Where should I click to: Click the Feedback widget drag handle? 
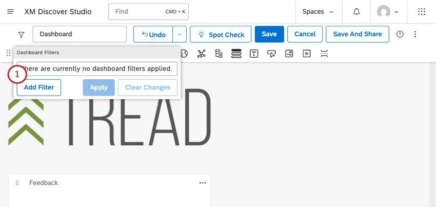(x=17, y=182)
